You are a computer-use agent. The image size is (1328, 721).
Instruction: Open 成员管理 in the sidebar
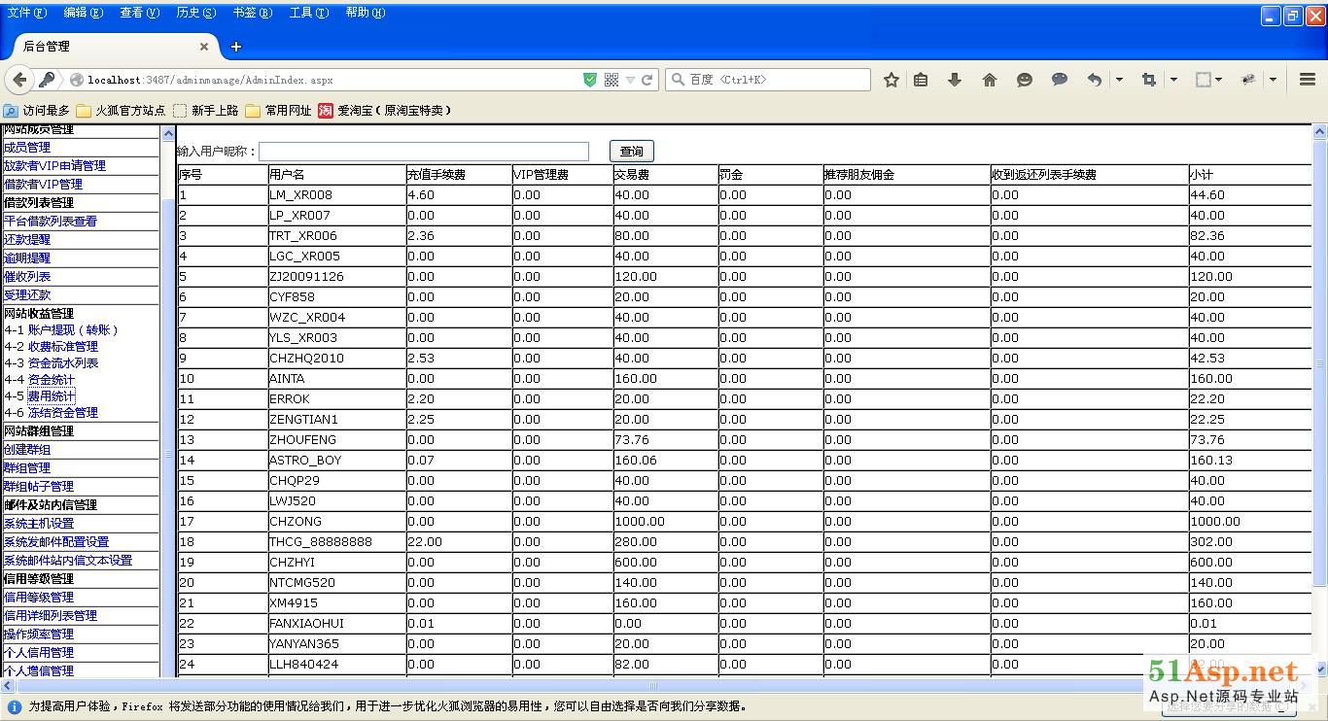[x=27, y=148]
